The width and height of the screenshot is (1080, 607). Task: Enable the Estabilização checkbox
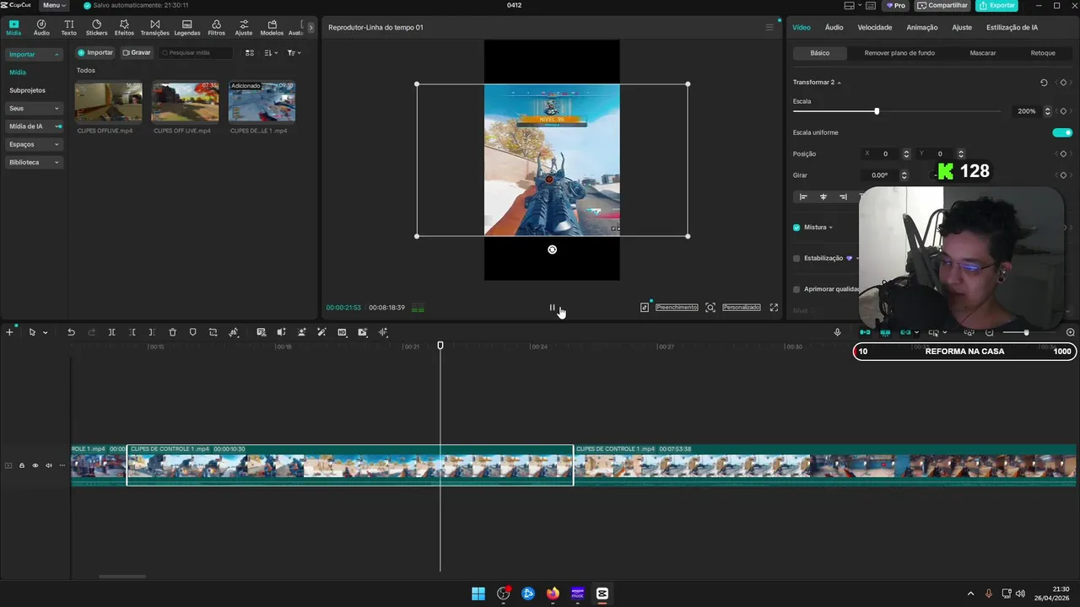coord(796,258)
